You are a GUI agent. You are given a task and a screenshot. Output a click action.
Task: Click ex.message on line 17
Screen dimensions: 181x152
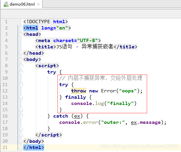(x=146, y=123)
